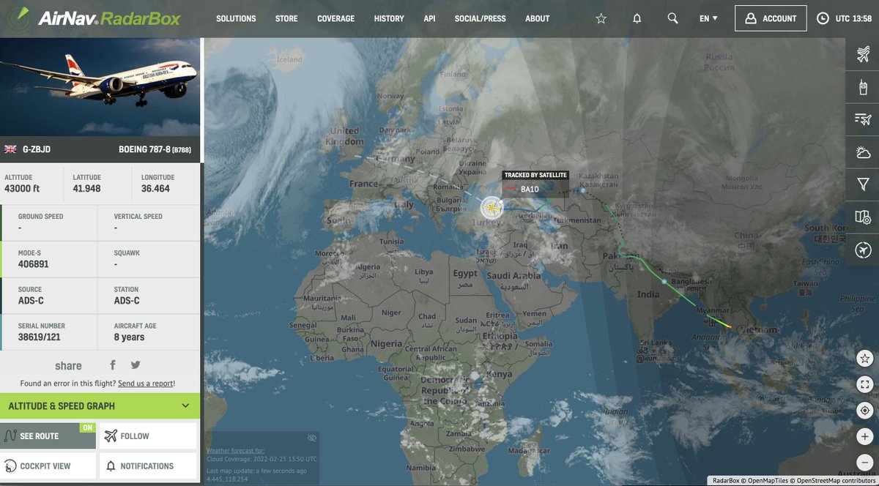This screenshot has width=879, height=486.
Task: Zoom out on the map
Action: click(x=865, y=463)
